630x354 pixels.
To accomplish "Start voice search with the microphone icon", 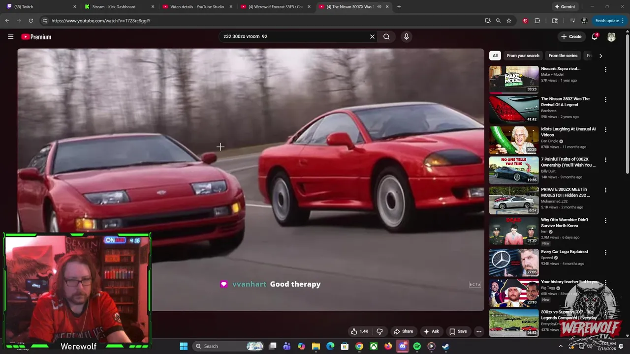I will pyautogui.click(x=406, y=36).
